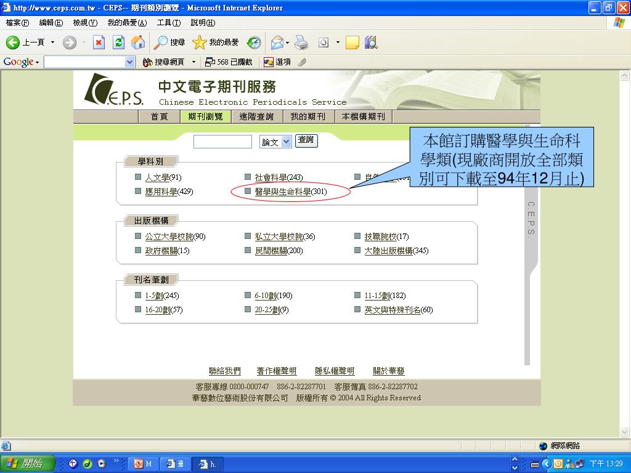Click the 查詢 search button
Image resolution: width=631 pixels, height=473 pixels.
click(306, 140)
